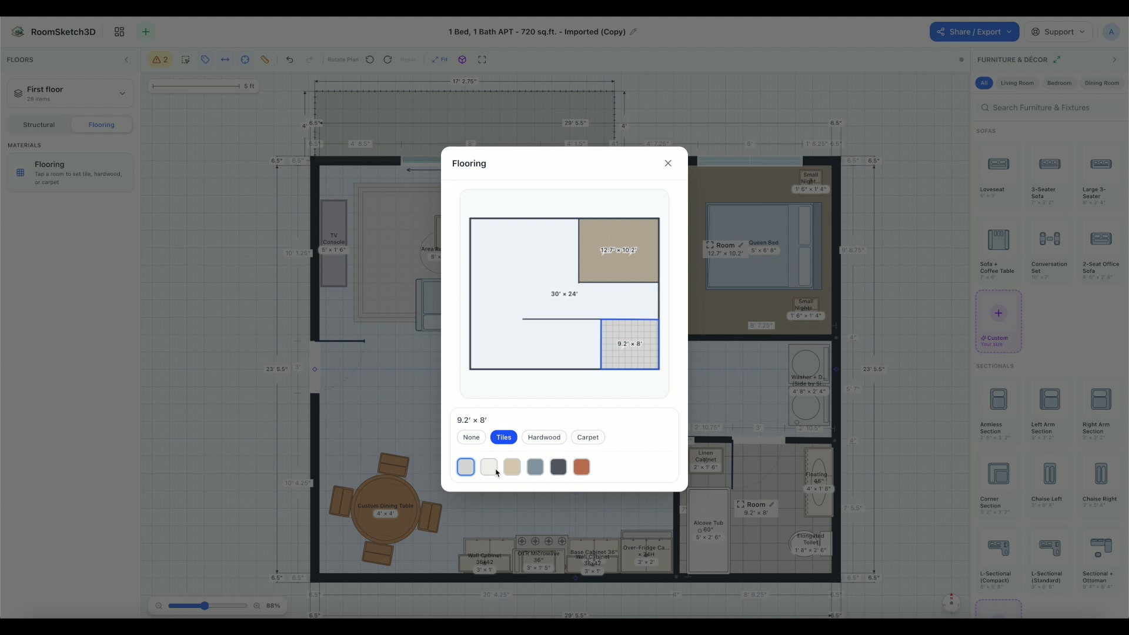The image size is (1129, 635).
Task: Click the undo arrow
Action: click(289, 59)
